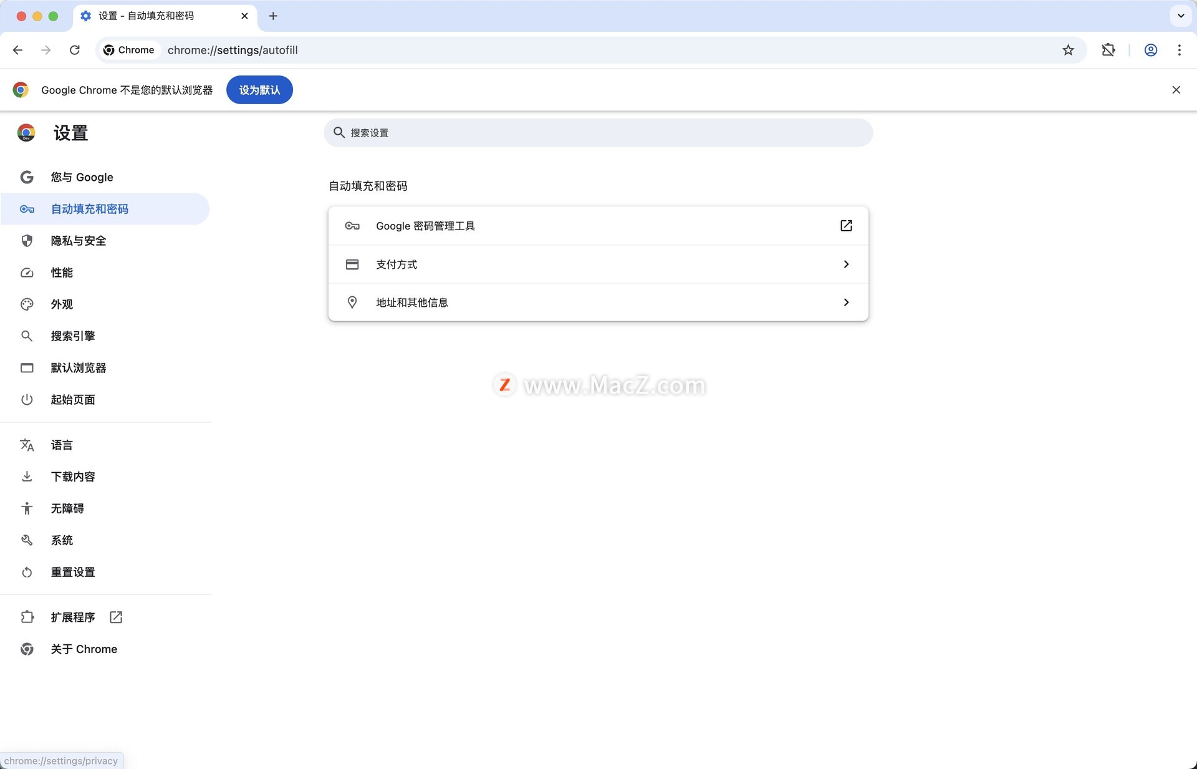Viewport: 1197px width, 769px height.
Task: Click the 设为默认 button
Action: click(259, 90)
